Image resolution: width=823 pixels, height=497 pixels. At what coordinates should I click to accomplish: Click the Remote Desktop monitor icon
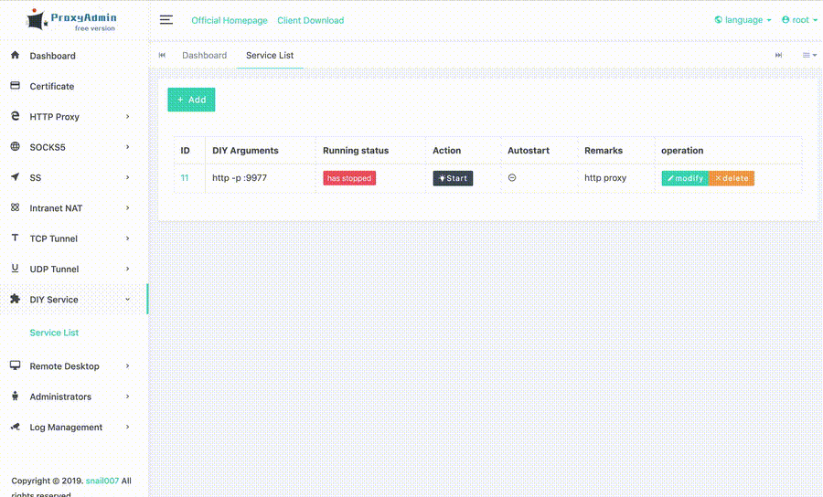15,365
